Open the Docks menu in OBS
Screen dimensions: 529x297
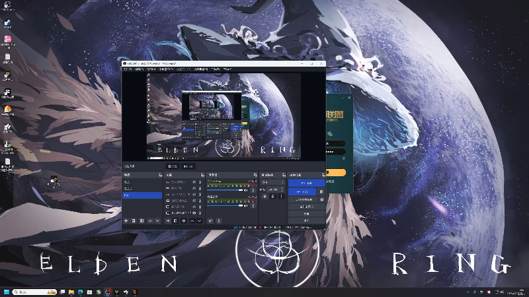tap(166, 69)
